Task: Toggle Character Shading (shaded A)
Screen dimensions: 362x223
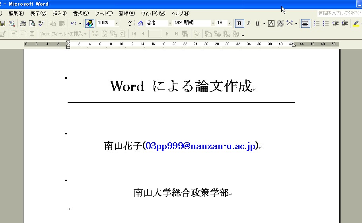Action: 280,23
